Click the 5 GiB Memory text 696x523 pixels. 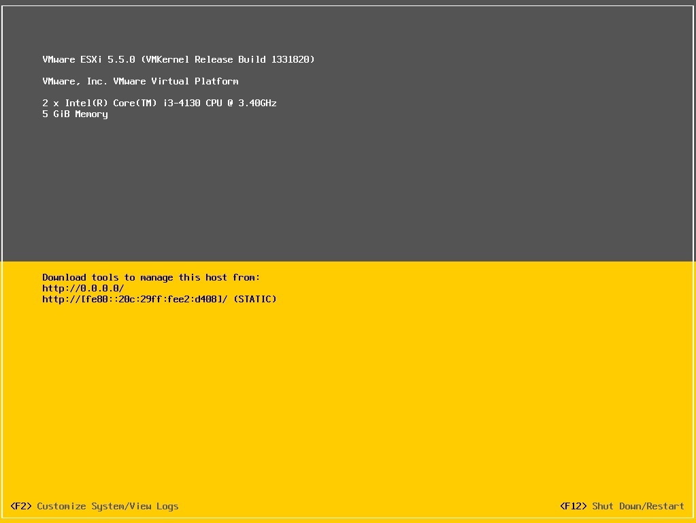click(75, 114)
